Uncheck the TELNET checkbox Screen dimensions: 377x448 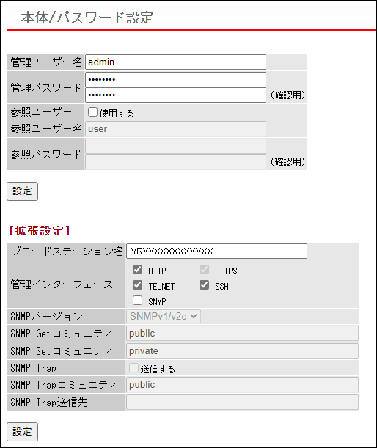(137, 284)
